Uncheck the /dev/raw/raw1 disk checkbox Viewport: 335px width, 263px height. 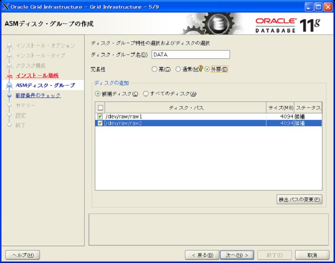pos(100,116)
